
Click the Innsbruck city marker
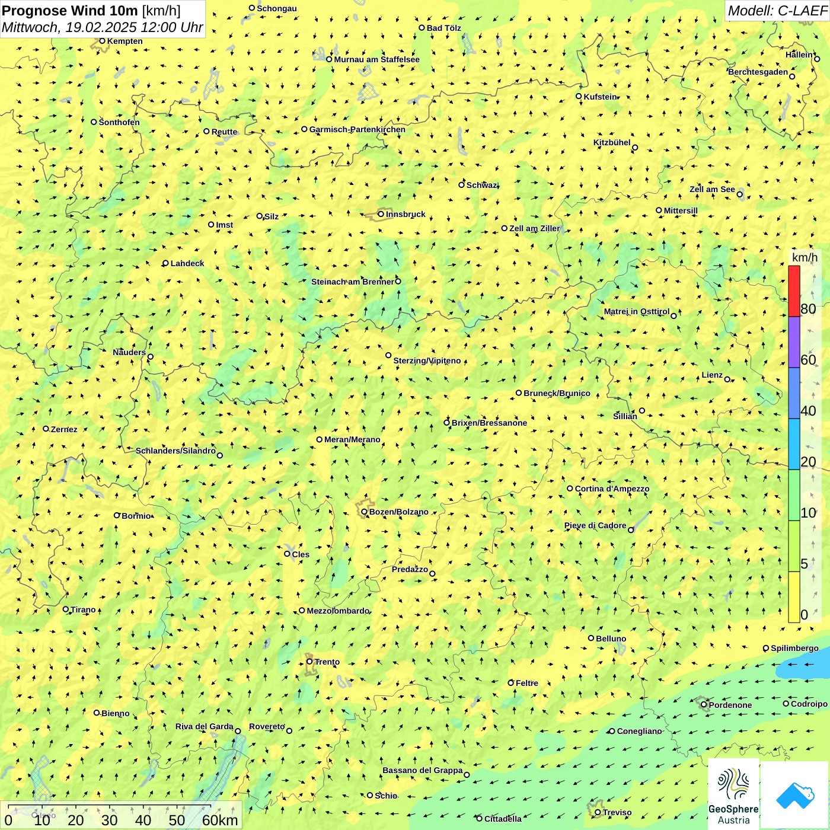point(381,214)
